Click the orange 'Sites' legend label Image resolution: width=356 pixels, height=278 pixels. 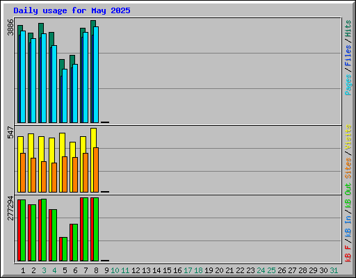pos(348,168)
